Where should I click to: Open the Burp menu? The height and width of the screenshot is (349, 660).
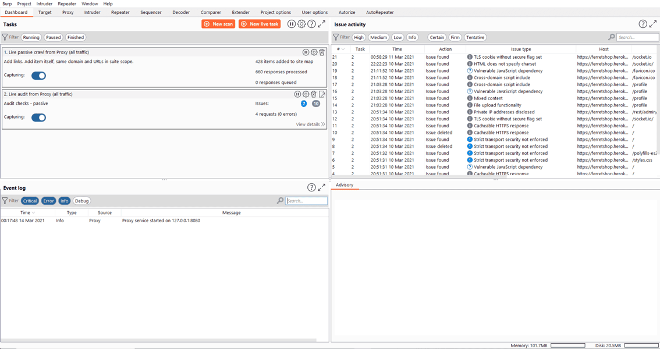tap(7, 3)
